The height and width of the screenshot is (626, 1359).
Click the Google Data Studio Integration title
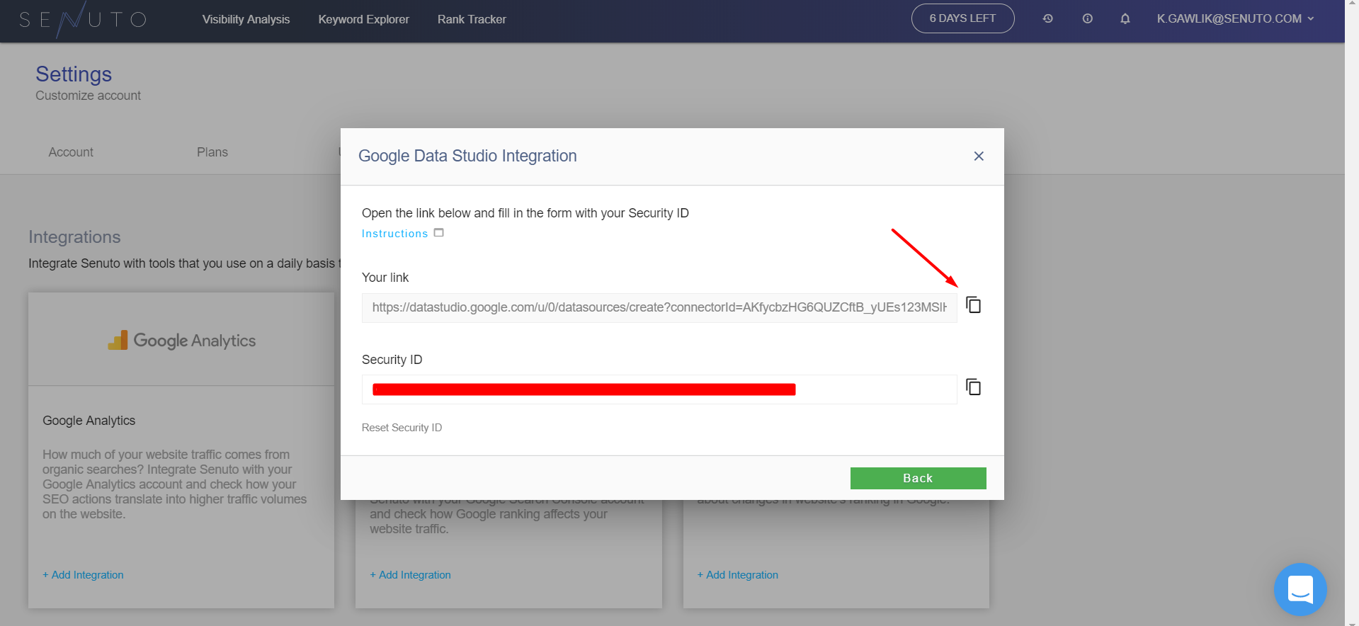(x=467, y=156)
